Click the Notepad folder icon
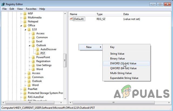The width and height of the screenshot is (173, 111). pyautogui.click(x=25, y=21)
